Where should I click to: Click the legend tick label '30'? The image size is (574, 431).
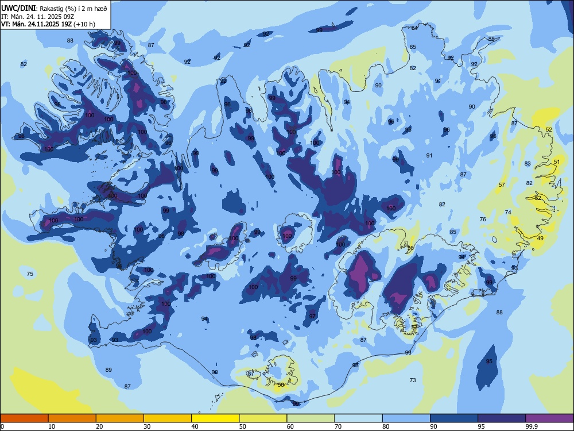147,426
